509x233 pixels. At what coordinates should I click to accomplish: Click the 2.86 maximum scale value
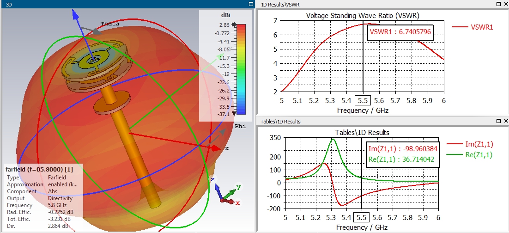tap(224, 25)
